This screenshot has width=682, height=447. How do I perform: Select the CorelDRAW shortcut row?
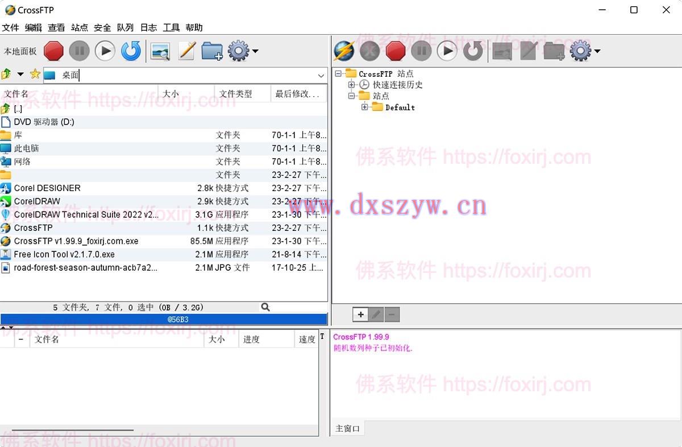point(164,201)
